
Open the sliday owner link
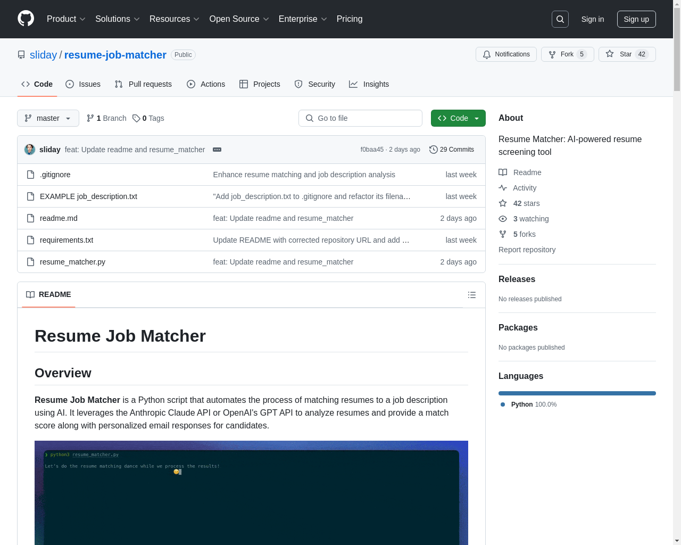pos(43,55)
